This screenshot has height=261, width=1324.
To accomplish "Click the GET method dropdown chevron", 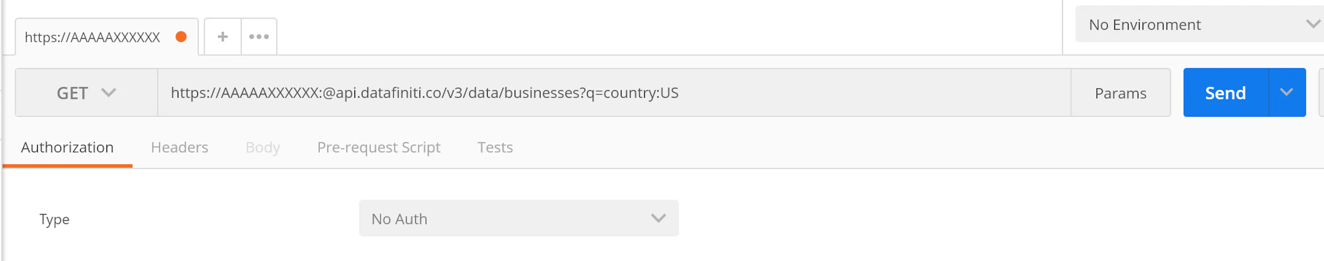I will (x=109, y=93).
